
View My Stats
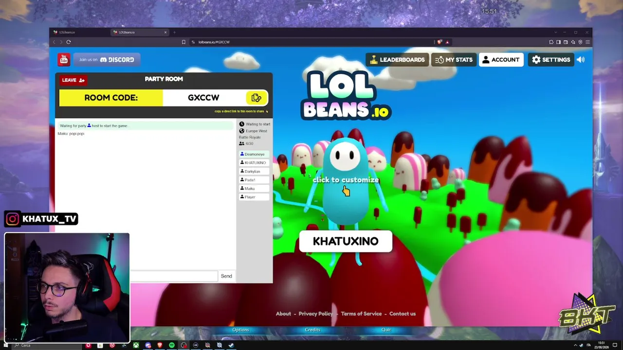click(x=454, y=60)
